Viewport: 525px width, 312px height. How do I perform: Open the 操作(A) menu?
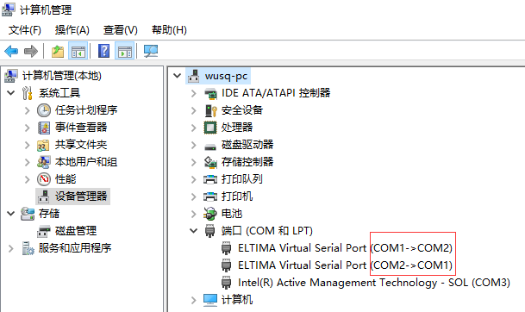click(x=72, y=30)
